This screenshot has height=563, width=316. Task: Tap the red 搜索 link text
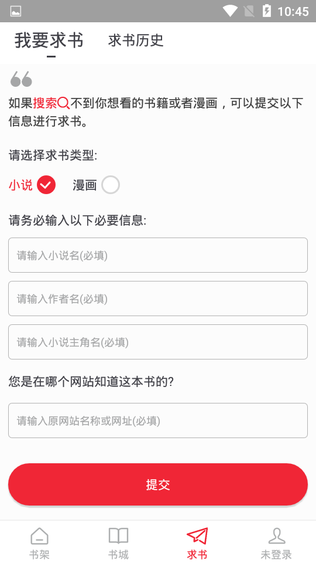tap(45, 103)
